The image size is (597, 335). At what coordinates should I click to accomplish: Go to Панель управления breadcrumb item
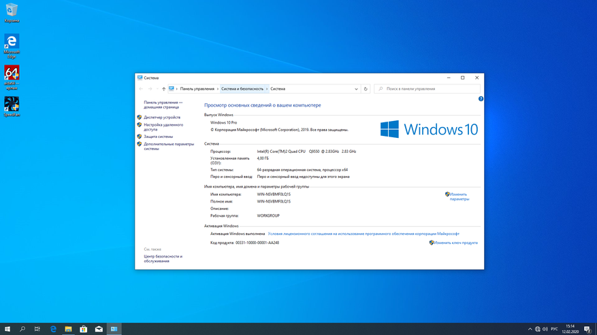(x=197, y=89)
